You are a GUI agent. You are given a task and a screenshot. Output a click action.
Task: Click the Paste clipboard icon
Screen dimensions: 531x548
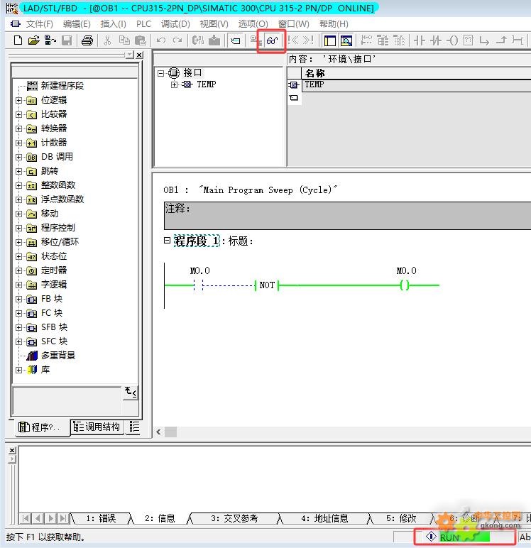pos(140,40)
